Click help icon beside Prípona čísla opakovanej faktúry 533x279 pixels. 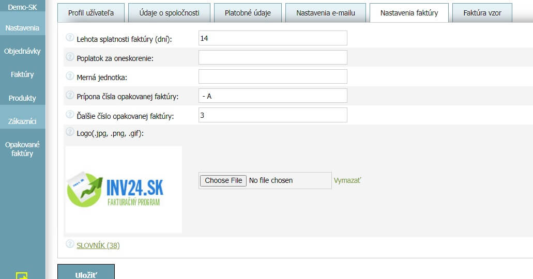pyautogui.click(x=70, y=95)
